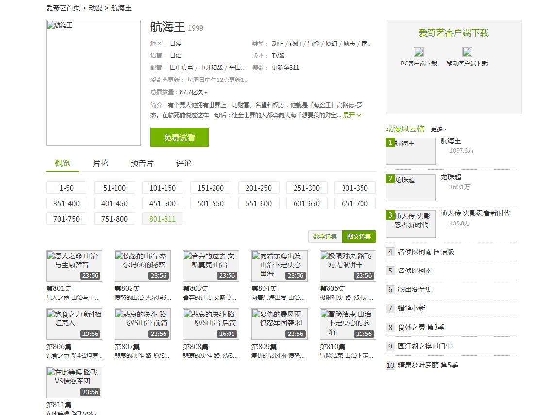Screen dimensions: 543x415
Task: Select episode range 251-300
Action: pos(307,188)
